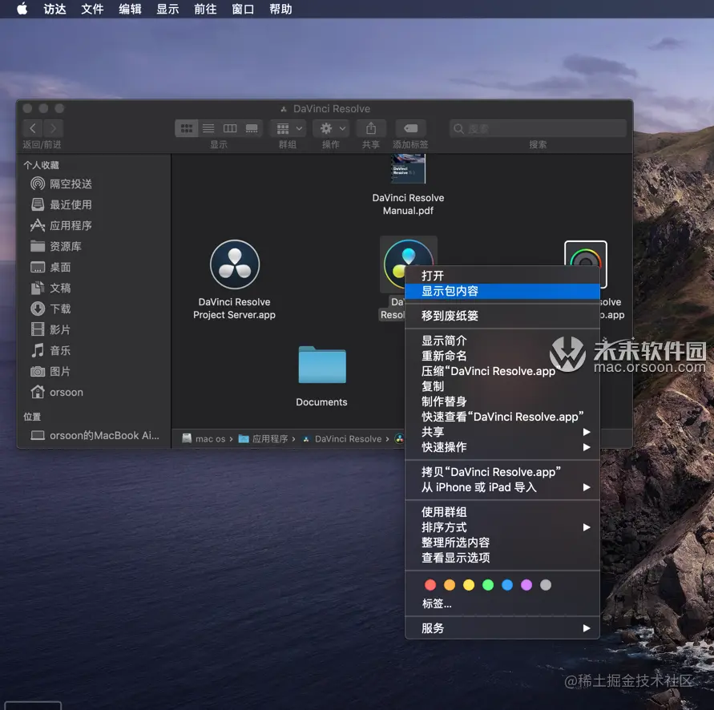Click the 添加标签 tag toolbar icon

coord(410,128)
